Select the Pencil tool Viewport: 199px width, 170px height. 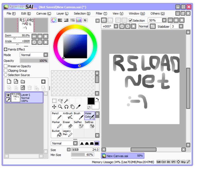pyautogui.click(x=57, y=116)
